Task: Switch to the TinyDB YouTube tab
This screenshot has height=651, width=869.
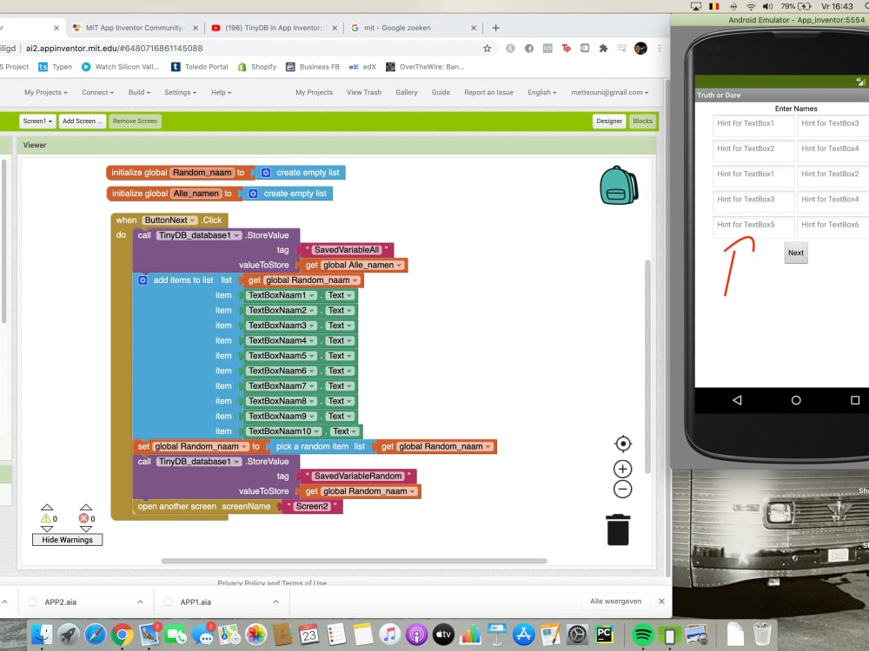Action: [273, 28]
